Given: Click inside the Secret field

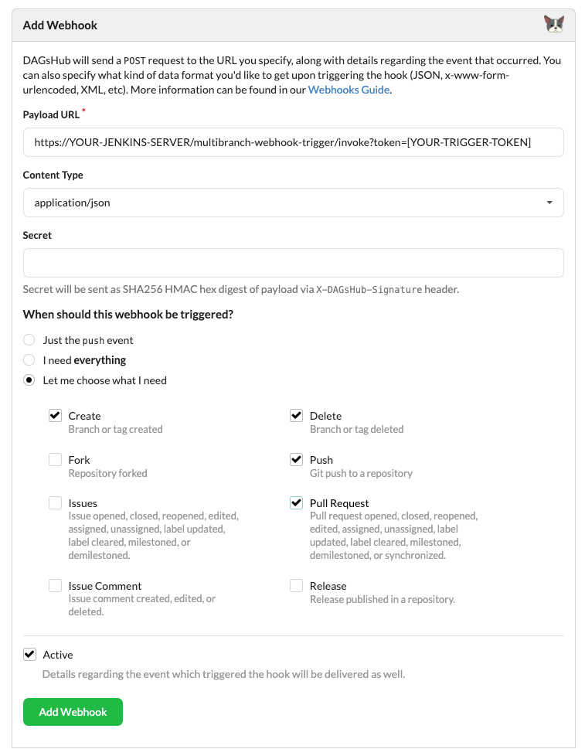Looking at the screenshot, I should [x=294, y=263].
